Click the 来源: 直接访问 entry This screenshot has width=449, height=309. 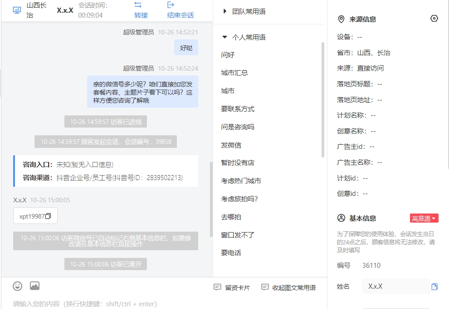[360, 68]
